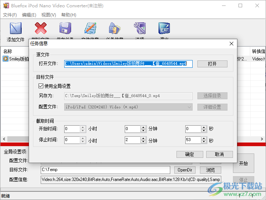
Task: Decrease the start time hours spinner
Action: click(x=83, y=130)
